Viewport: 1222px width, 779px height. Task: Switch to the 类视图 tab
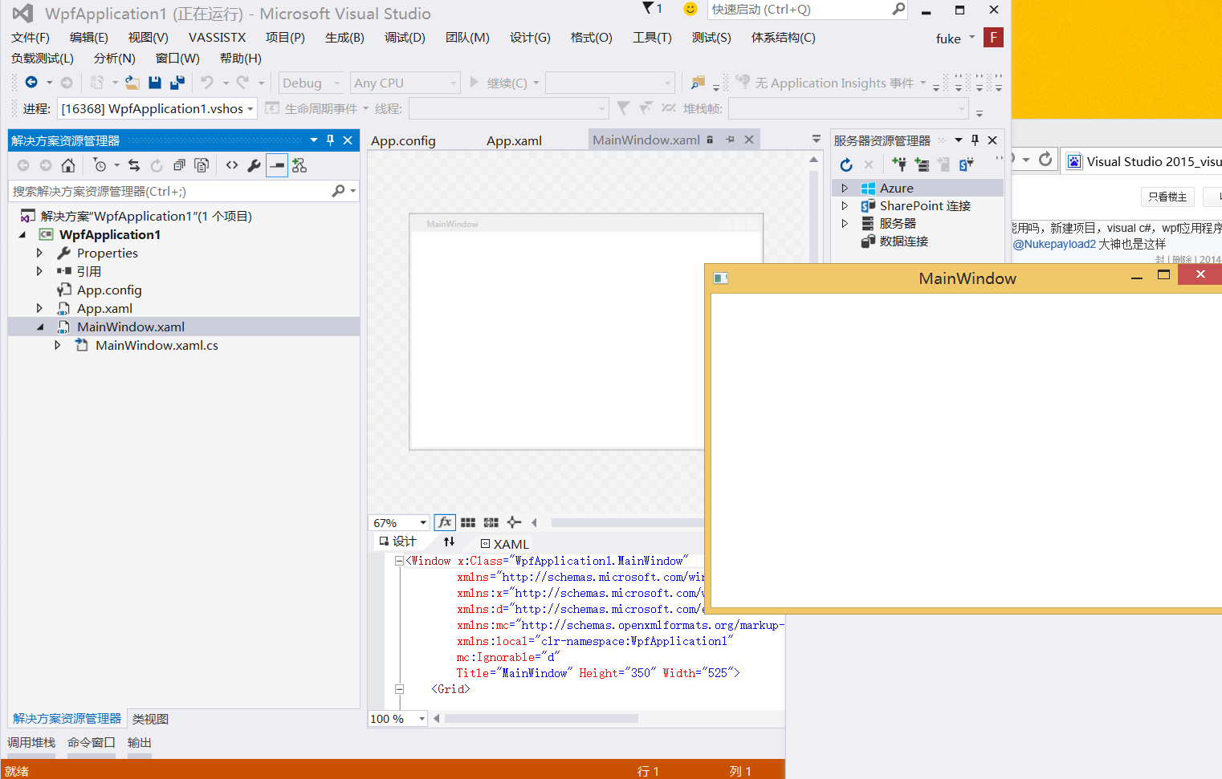(150, 719)
